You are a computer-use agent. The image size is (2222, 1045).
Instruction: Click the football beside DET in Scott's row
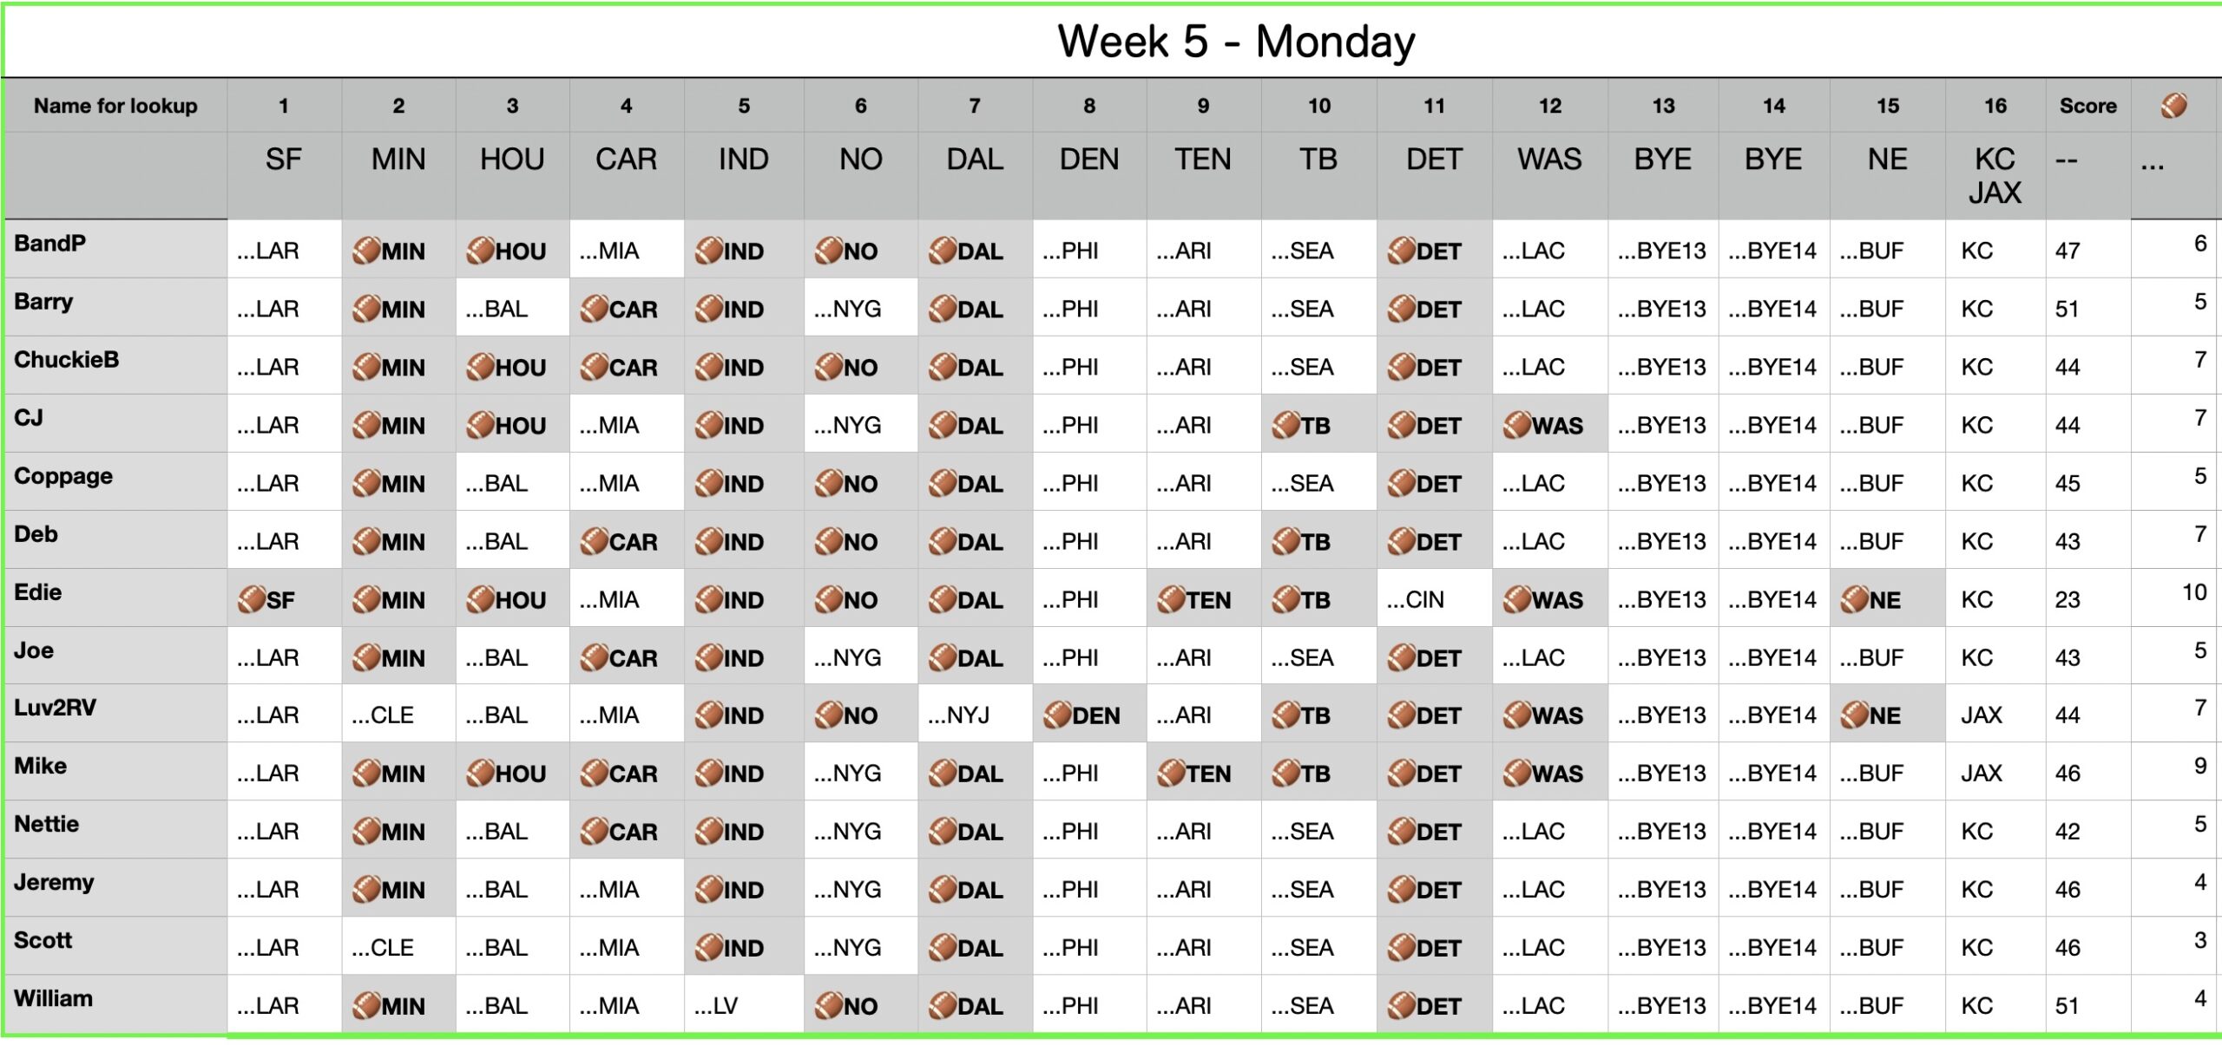(x=1401, y=947)
